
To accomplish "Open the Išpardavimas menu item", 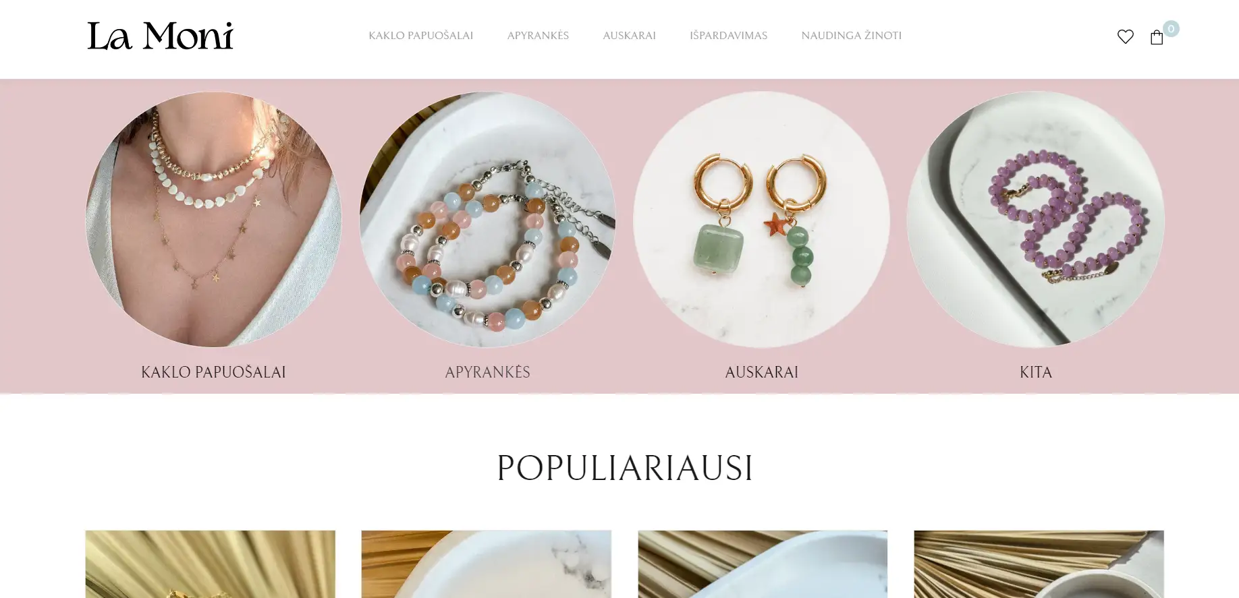I will tap(728, 36).
